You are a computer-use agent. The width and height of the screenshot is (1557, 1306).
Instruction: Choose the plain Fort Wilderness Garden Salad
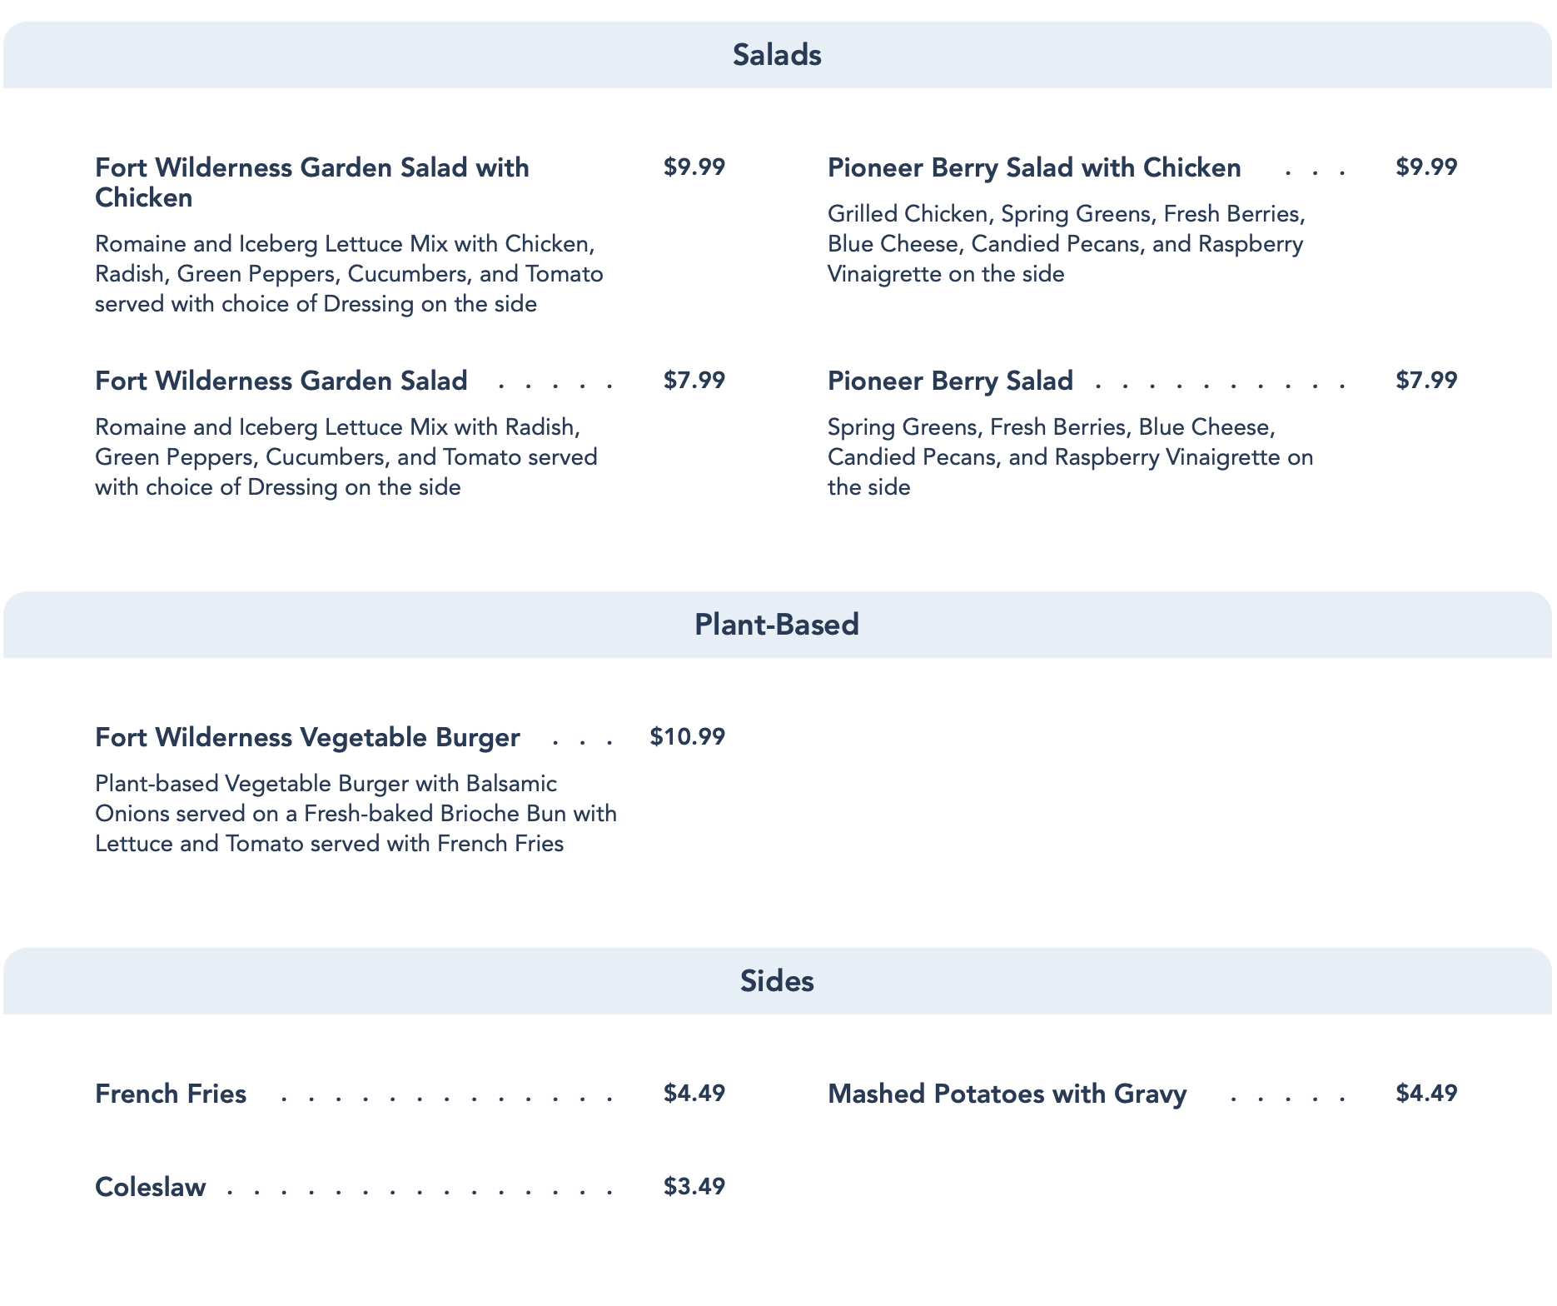coord(281,381)
